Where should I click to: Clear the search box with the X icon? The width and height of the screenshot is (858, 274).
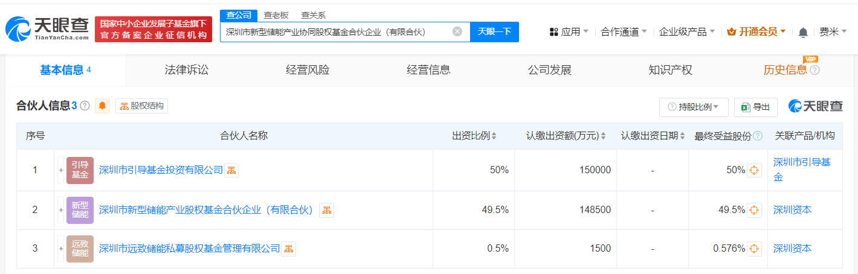tap(457, 31)
